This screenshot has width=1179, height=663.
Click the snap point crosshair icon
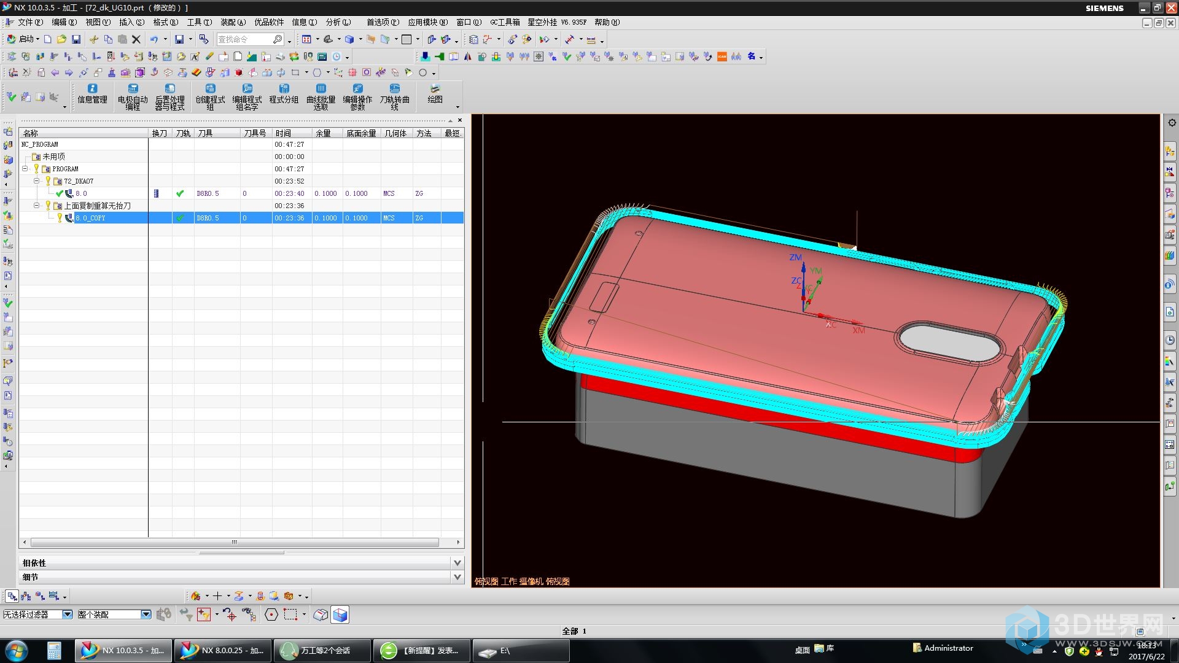coord(230,615)
